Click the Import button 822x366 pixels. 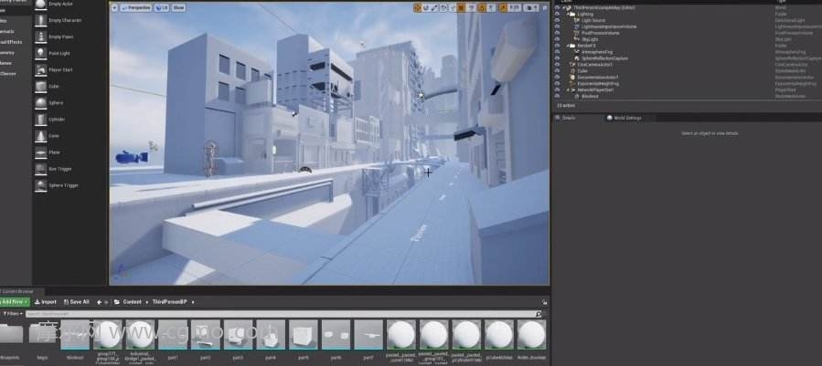tap(46, 302)
